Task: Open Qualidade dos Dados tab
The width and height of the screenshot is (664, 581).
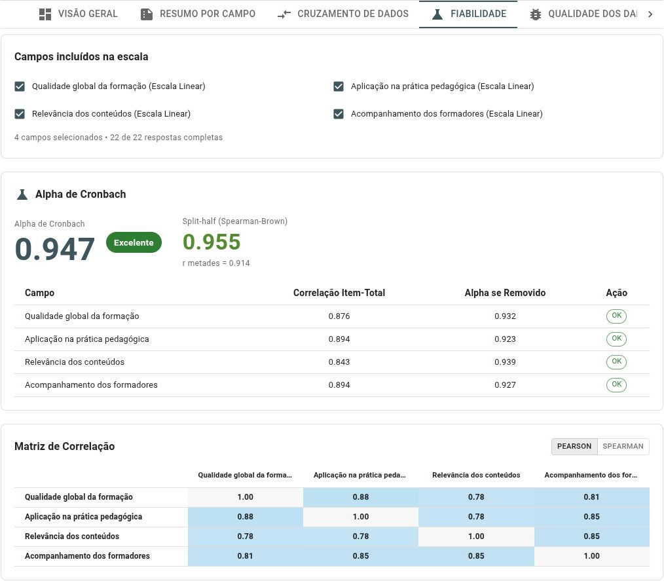Action: [x=583, y=14]
